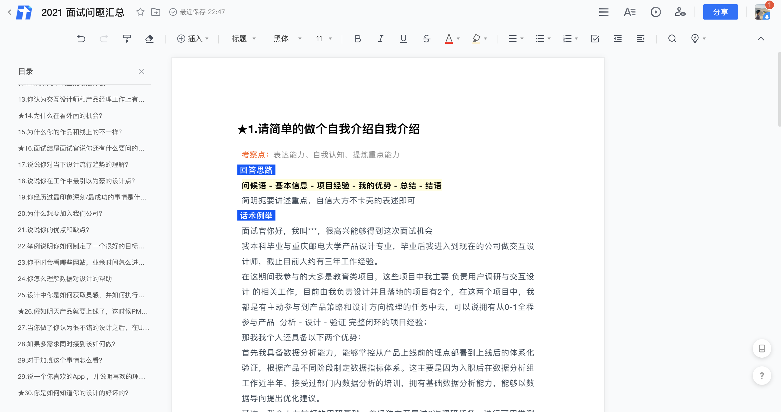Click the move to folder icon
781x412 pixels.
point(156,12)
